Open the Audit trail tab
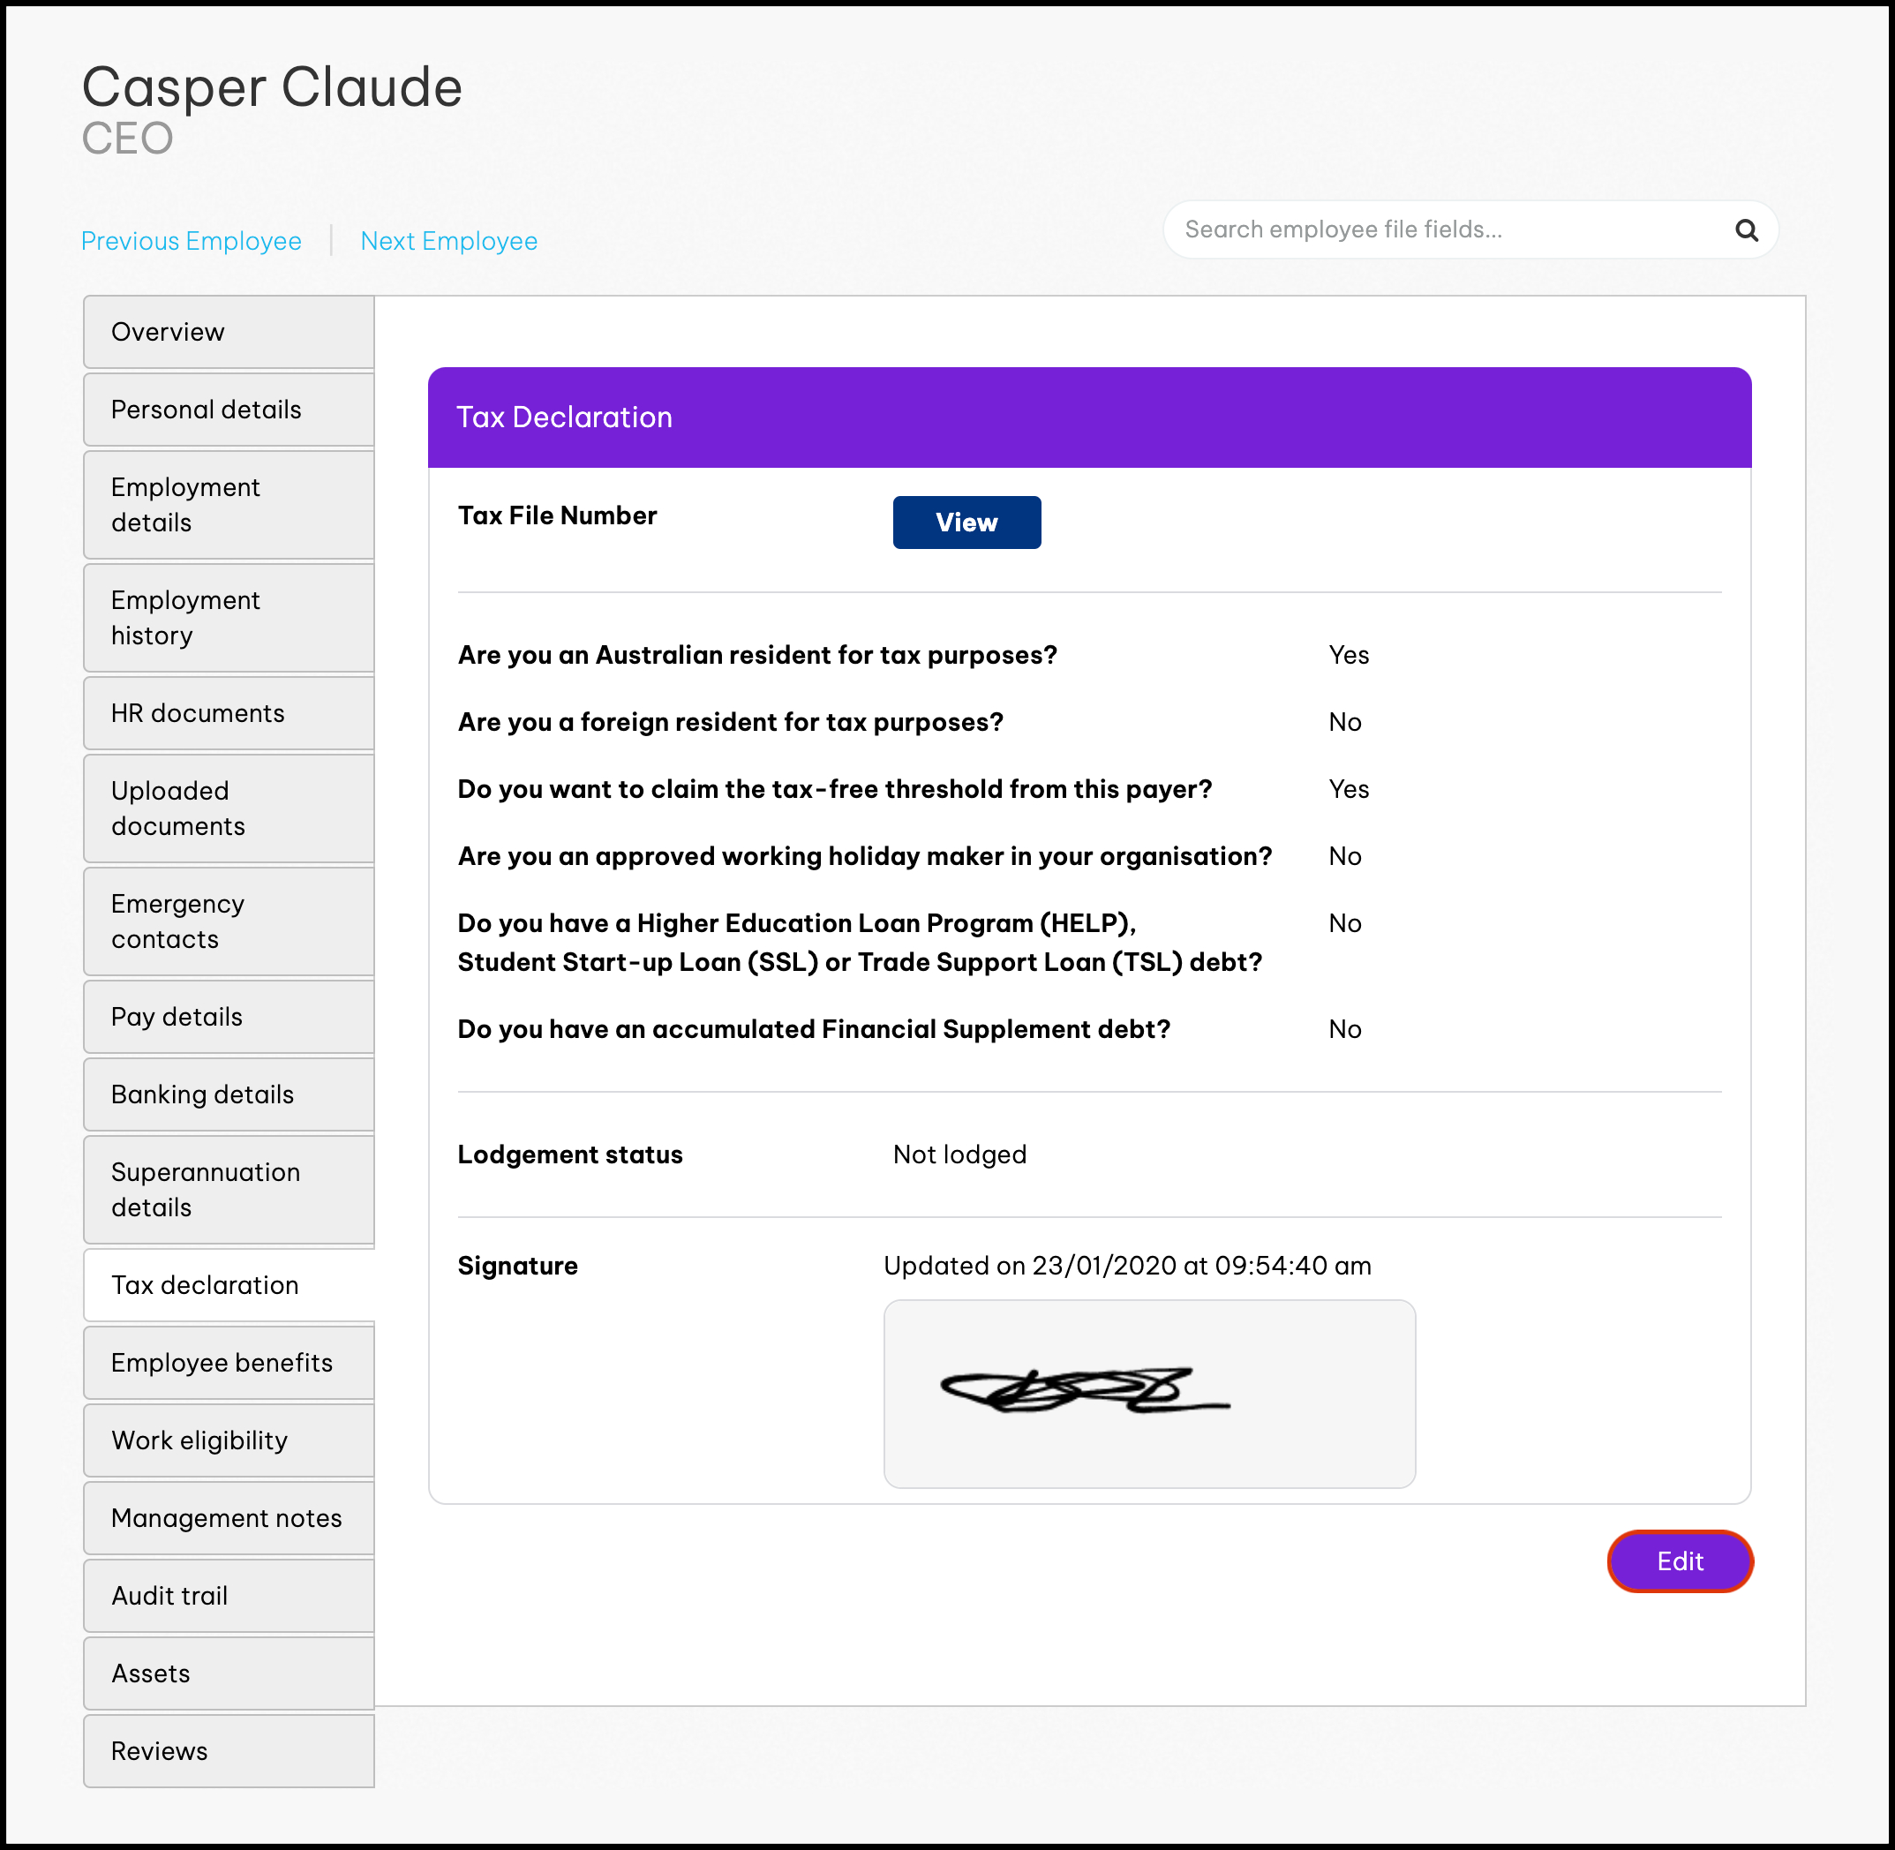This screenshot has height=1850, width=1895. 229,1596
